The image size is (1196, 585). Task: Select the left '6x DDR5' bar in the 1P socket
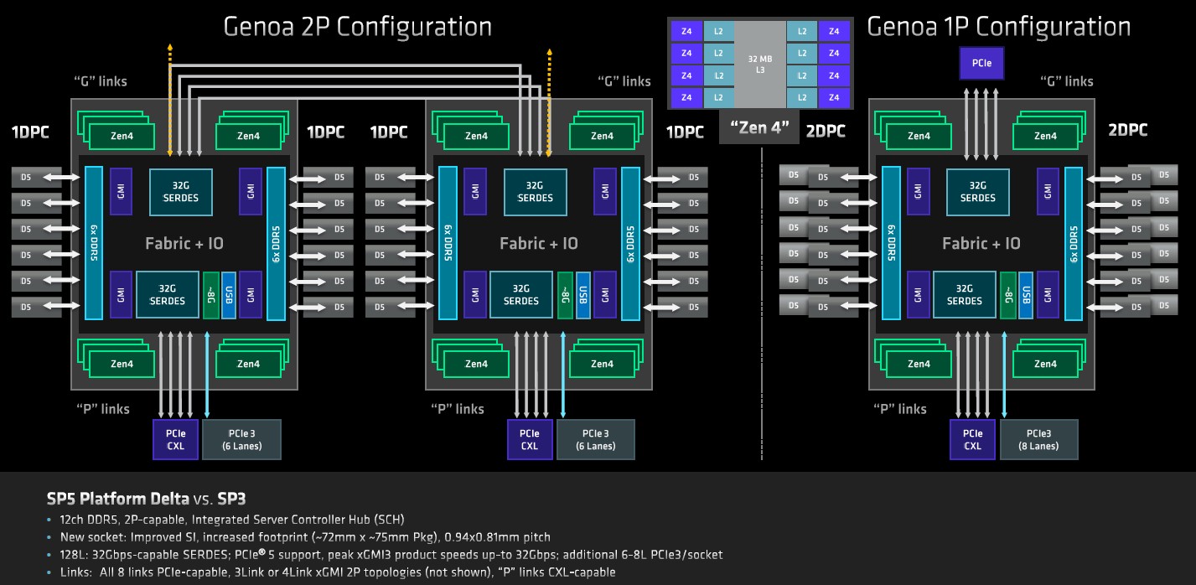tap(890, 243)
